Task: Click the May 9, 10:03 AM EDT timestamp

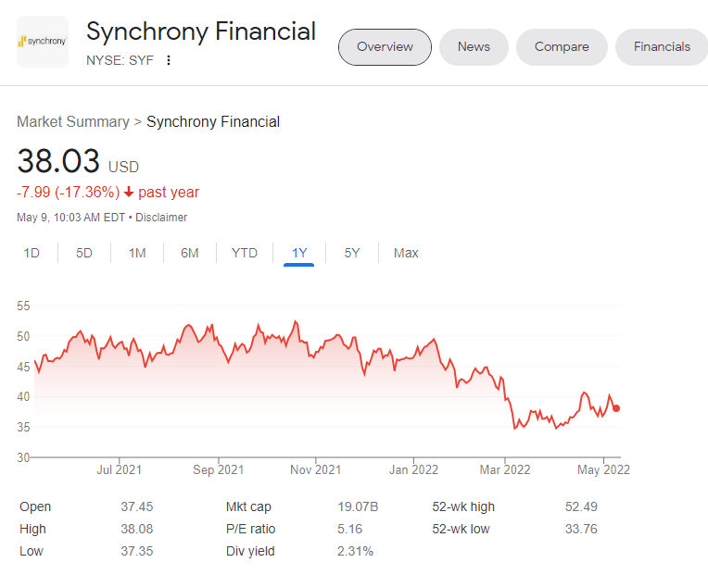Action: [70, 218]
